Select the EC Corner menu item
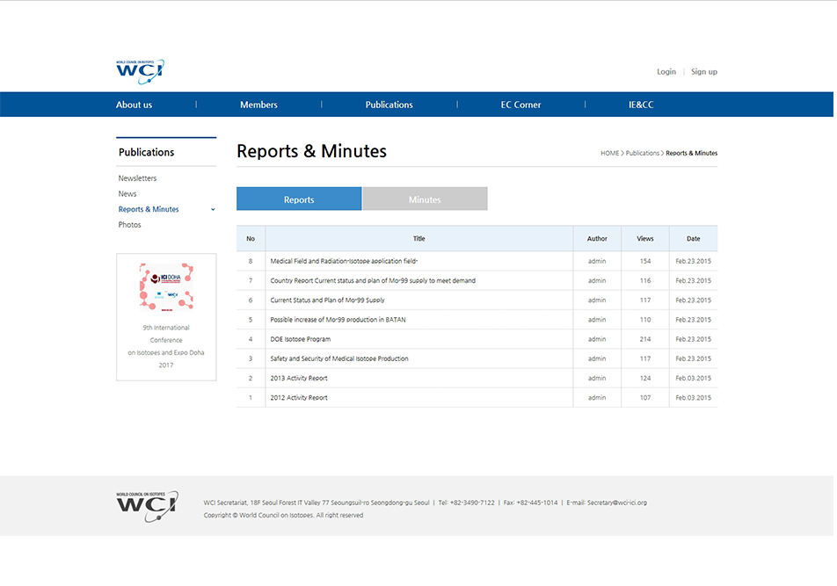This screenshot has height=586, width=837. pos(520,105)
